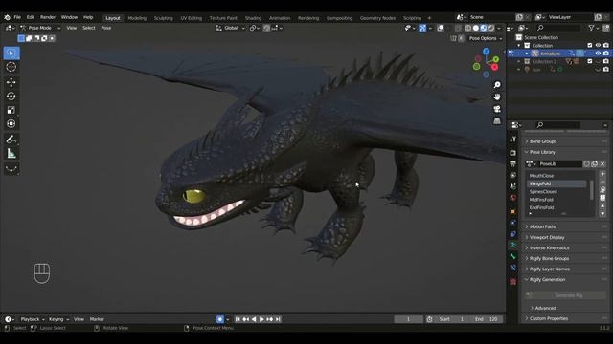The image size is (613, 344).
Task: Open the Global transform orientation dropdown
Action: pyautogui.click(x=231, y=28)
